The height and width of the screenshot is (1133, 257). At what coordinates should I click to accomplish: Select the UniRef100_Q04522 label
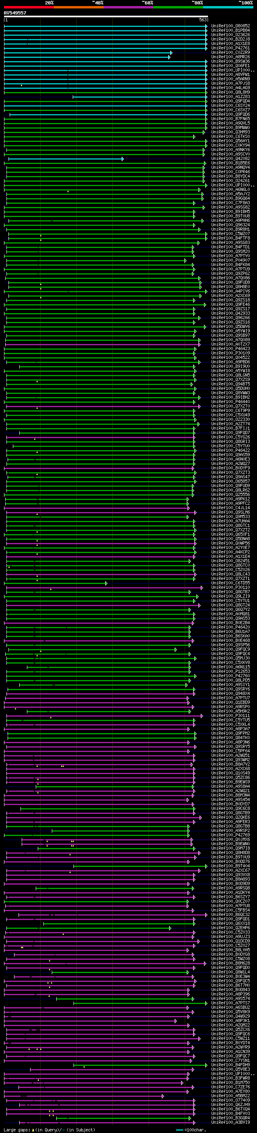pos(230,358)
